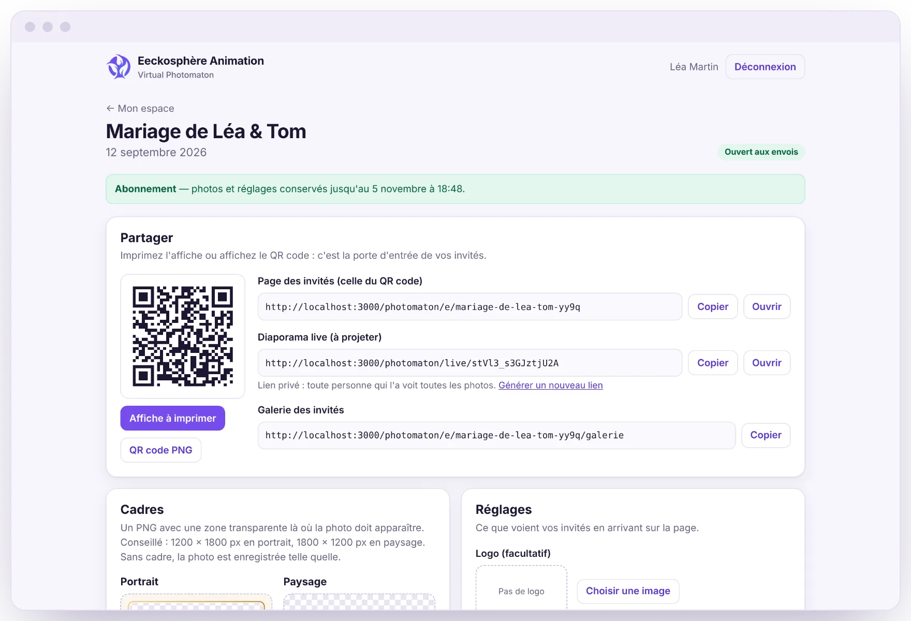The width and height of the screenshot is (911, 621).
Task: Click the Page des invités URL field
Action: tap(469, 306)
